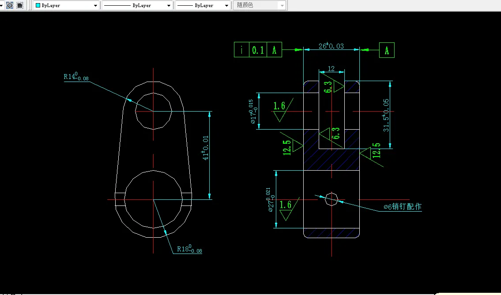Click the layer state icon beside the gear

point(20,5)
